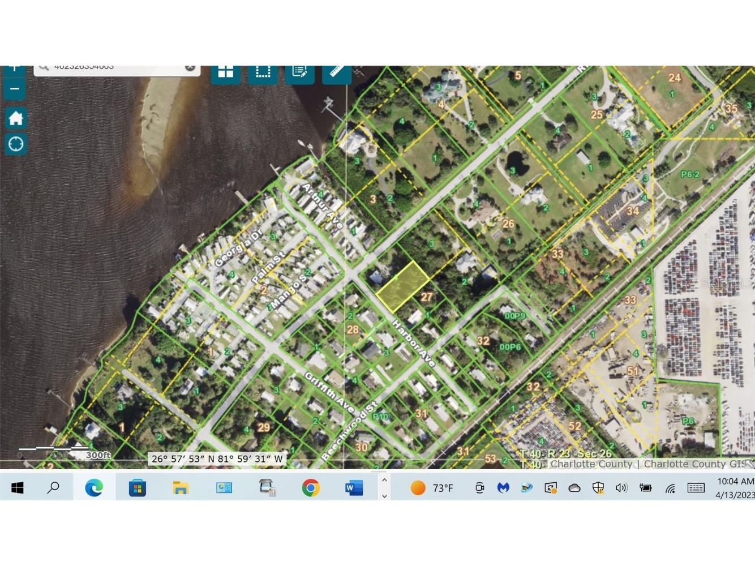755x566 pixels.
Task: Activate the my-location crosshair tool
Action: point(15,144)
